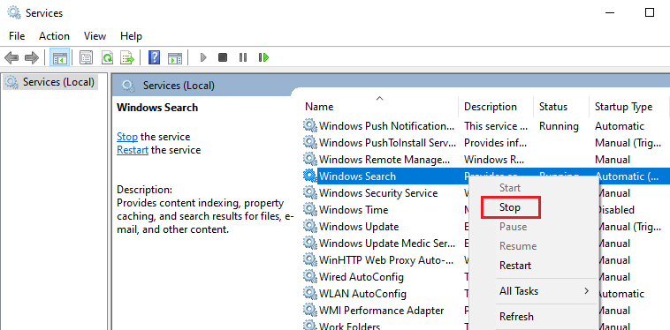The width and height of the screenshot is (670, 330).
Task: Click the gear icon beside WLAN AutoConfig
Action: (x=309, y=294)
